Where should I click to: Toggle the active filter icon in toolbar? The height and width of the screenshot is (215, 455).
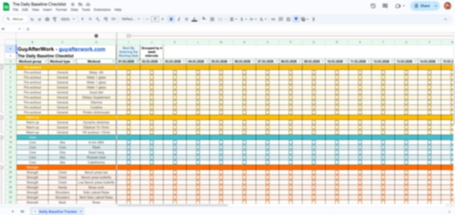(296, 19)
